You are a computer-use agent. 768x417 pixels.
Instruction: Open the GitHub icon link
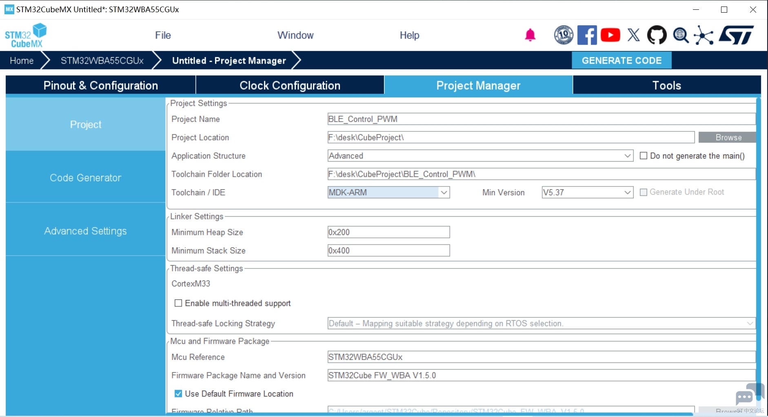coord(657,35)
